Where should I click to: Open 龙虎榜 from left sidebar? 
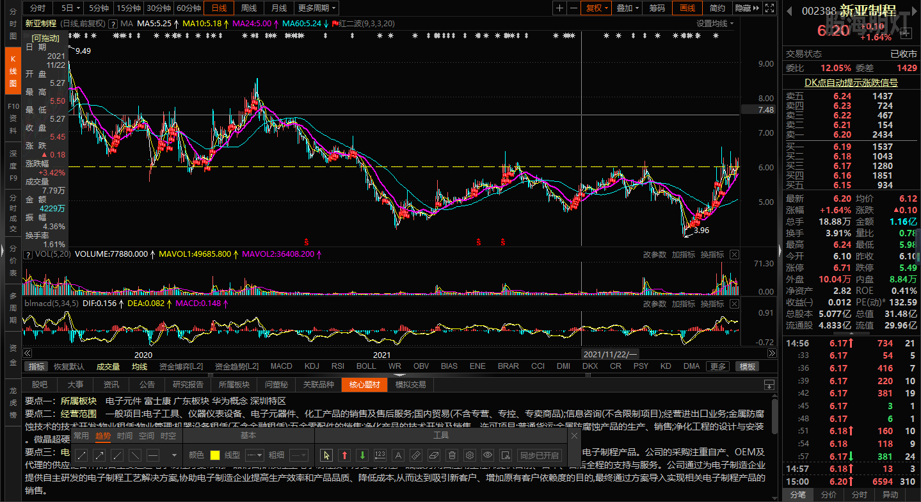(13, 402)
